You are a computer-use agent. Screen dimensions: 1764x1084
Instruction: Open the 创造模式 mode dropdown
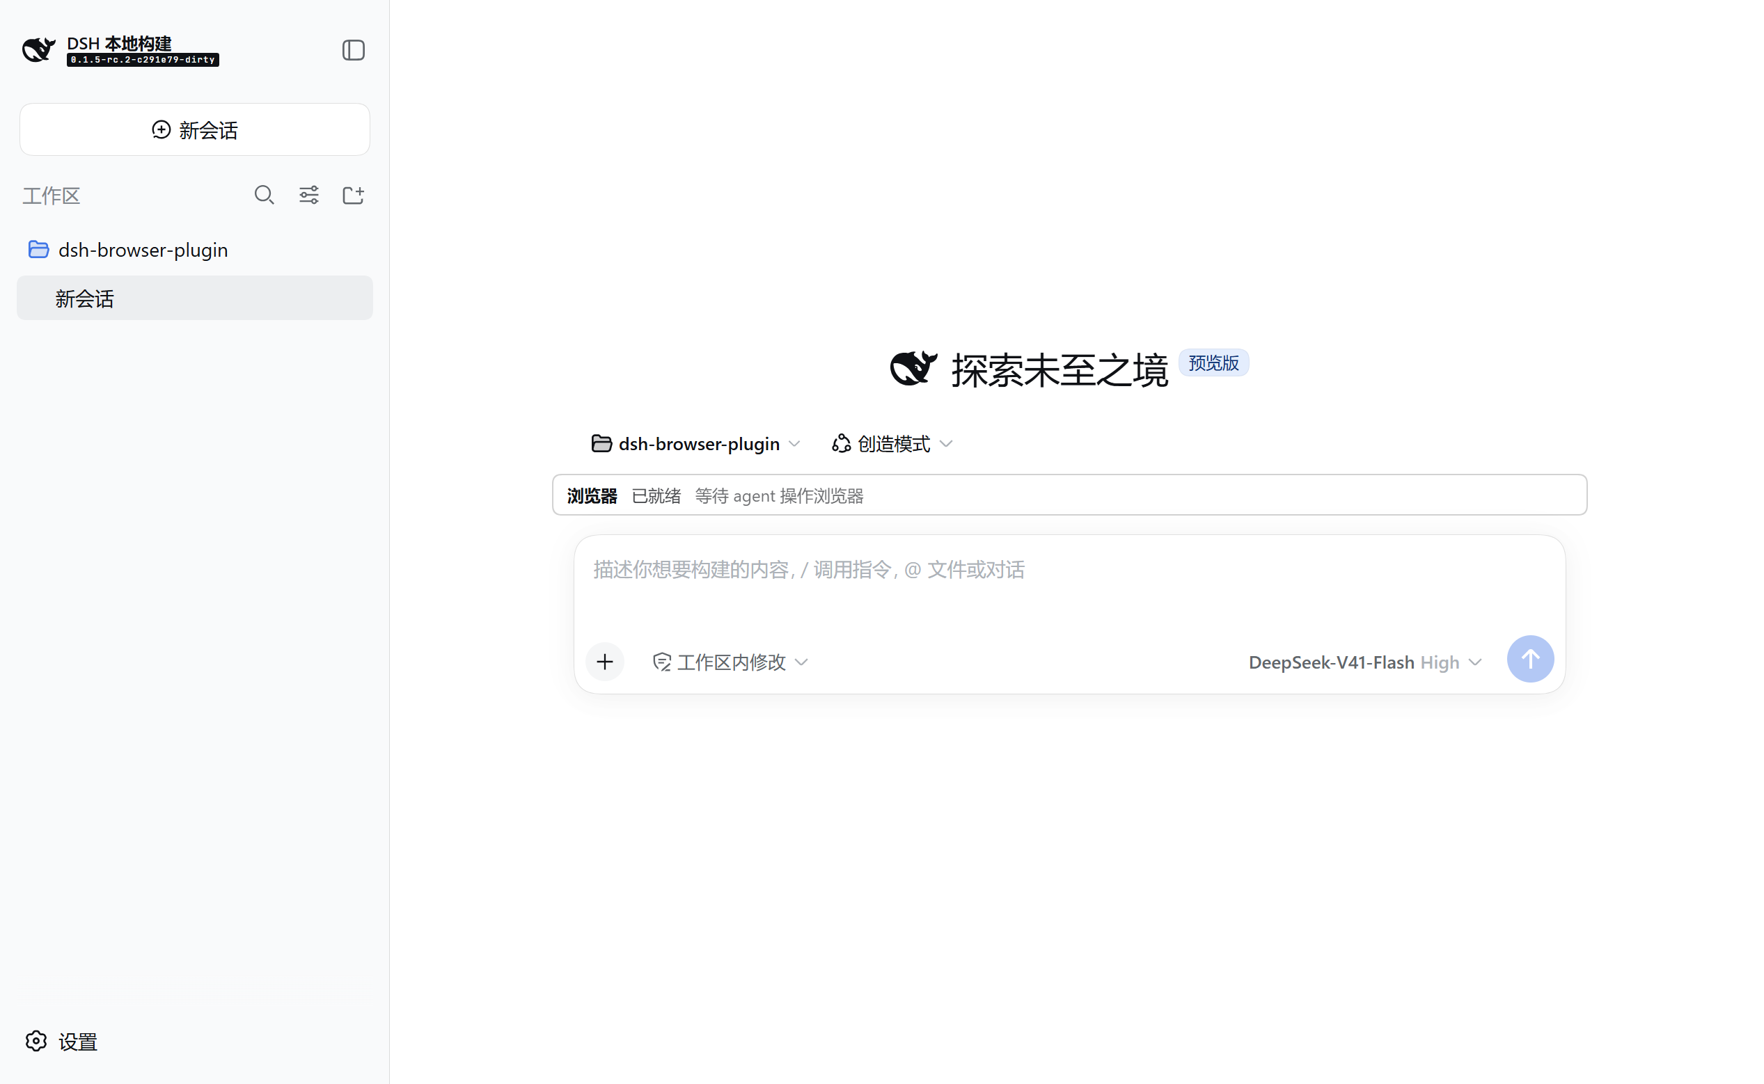(892, 444)
